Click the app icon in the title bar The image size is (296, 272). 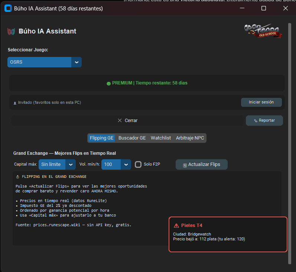[x=8, y=9]
